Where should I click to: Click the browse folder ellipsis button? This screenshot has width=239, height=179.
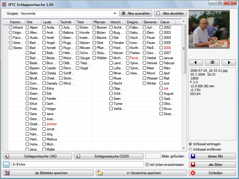click(7, 164)
